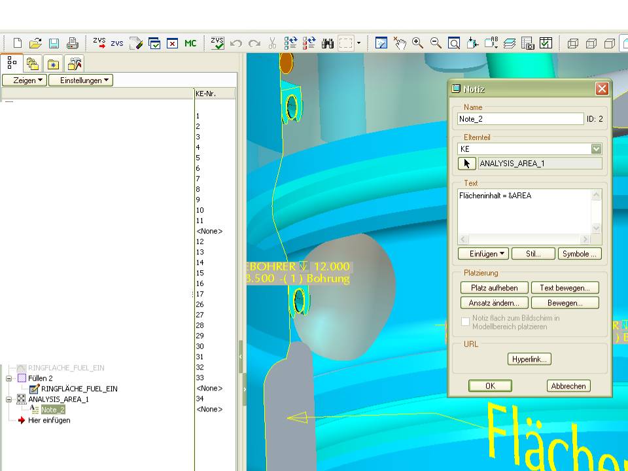Viewport: 628px width, 471px height.
Task: Switch to the folder browser tab
Action: (33, 63)
